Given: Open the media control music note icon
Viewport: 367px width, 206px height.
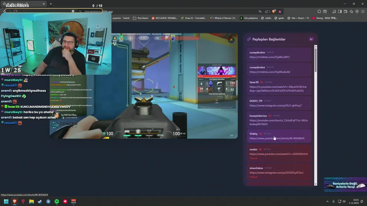Looking at the screenshot, I should tap(334, 11).
